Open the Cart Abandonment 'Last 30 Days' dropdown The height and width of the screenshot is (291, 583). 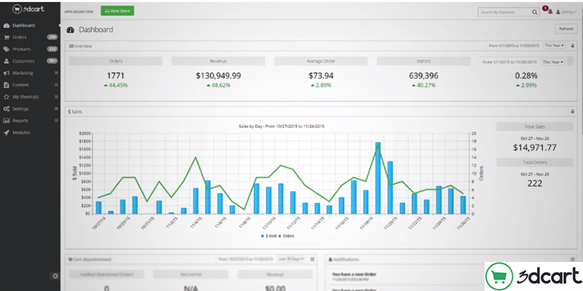click(x=290, y=258)
